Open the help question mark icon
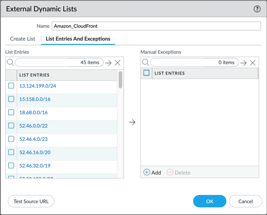 tap(257, 9)
